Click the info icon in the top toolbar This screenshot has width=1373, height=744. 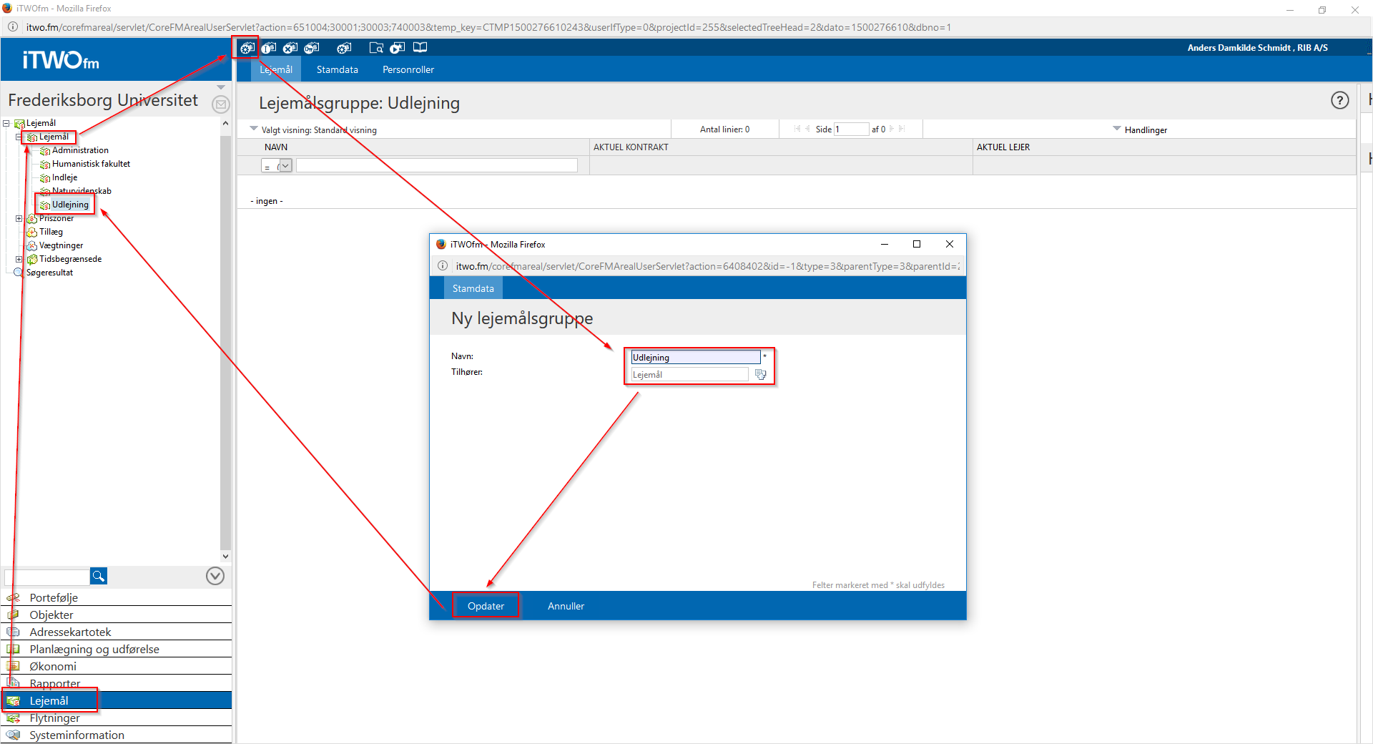click(269, 48)
